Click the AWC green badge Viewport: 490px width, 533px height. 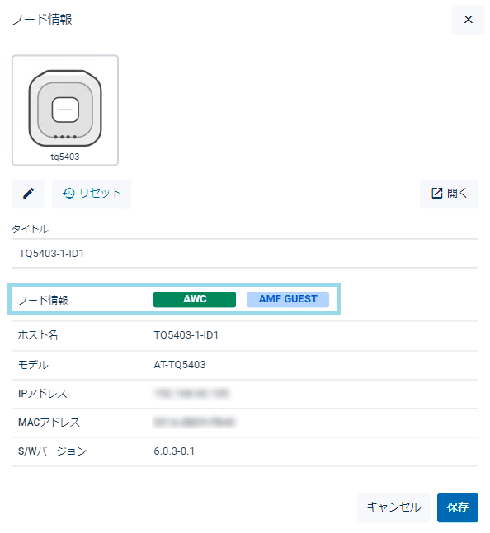point(195,299)
